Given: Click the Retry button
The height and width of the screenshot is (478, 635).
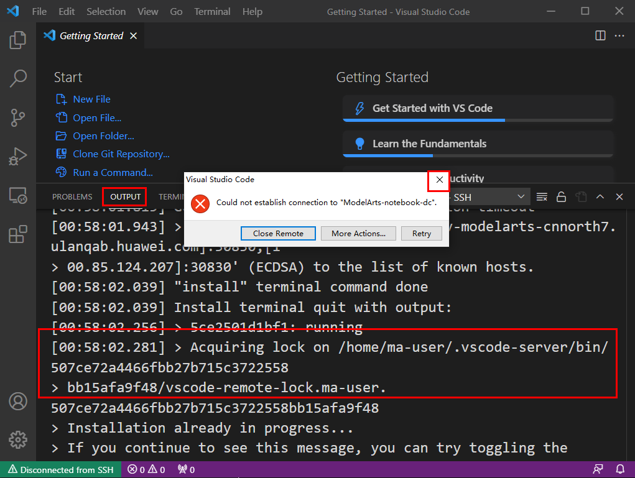Looking at the screenshot, I should (x=422, y=234).
